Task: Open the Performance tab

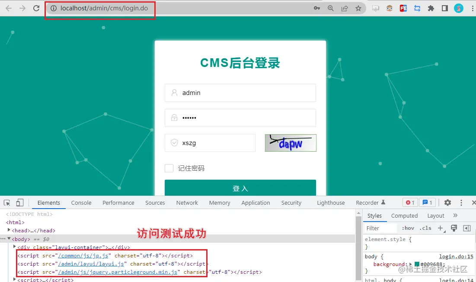Action: coord(118,203)
